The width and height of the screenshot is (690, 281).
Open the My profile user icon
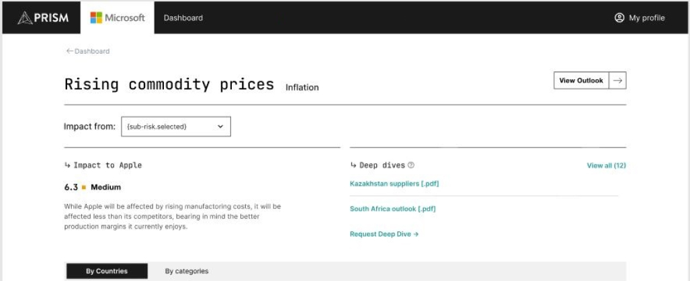pos(619,18)
